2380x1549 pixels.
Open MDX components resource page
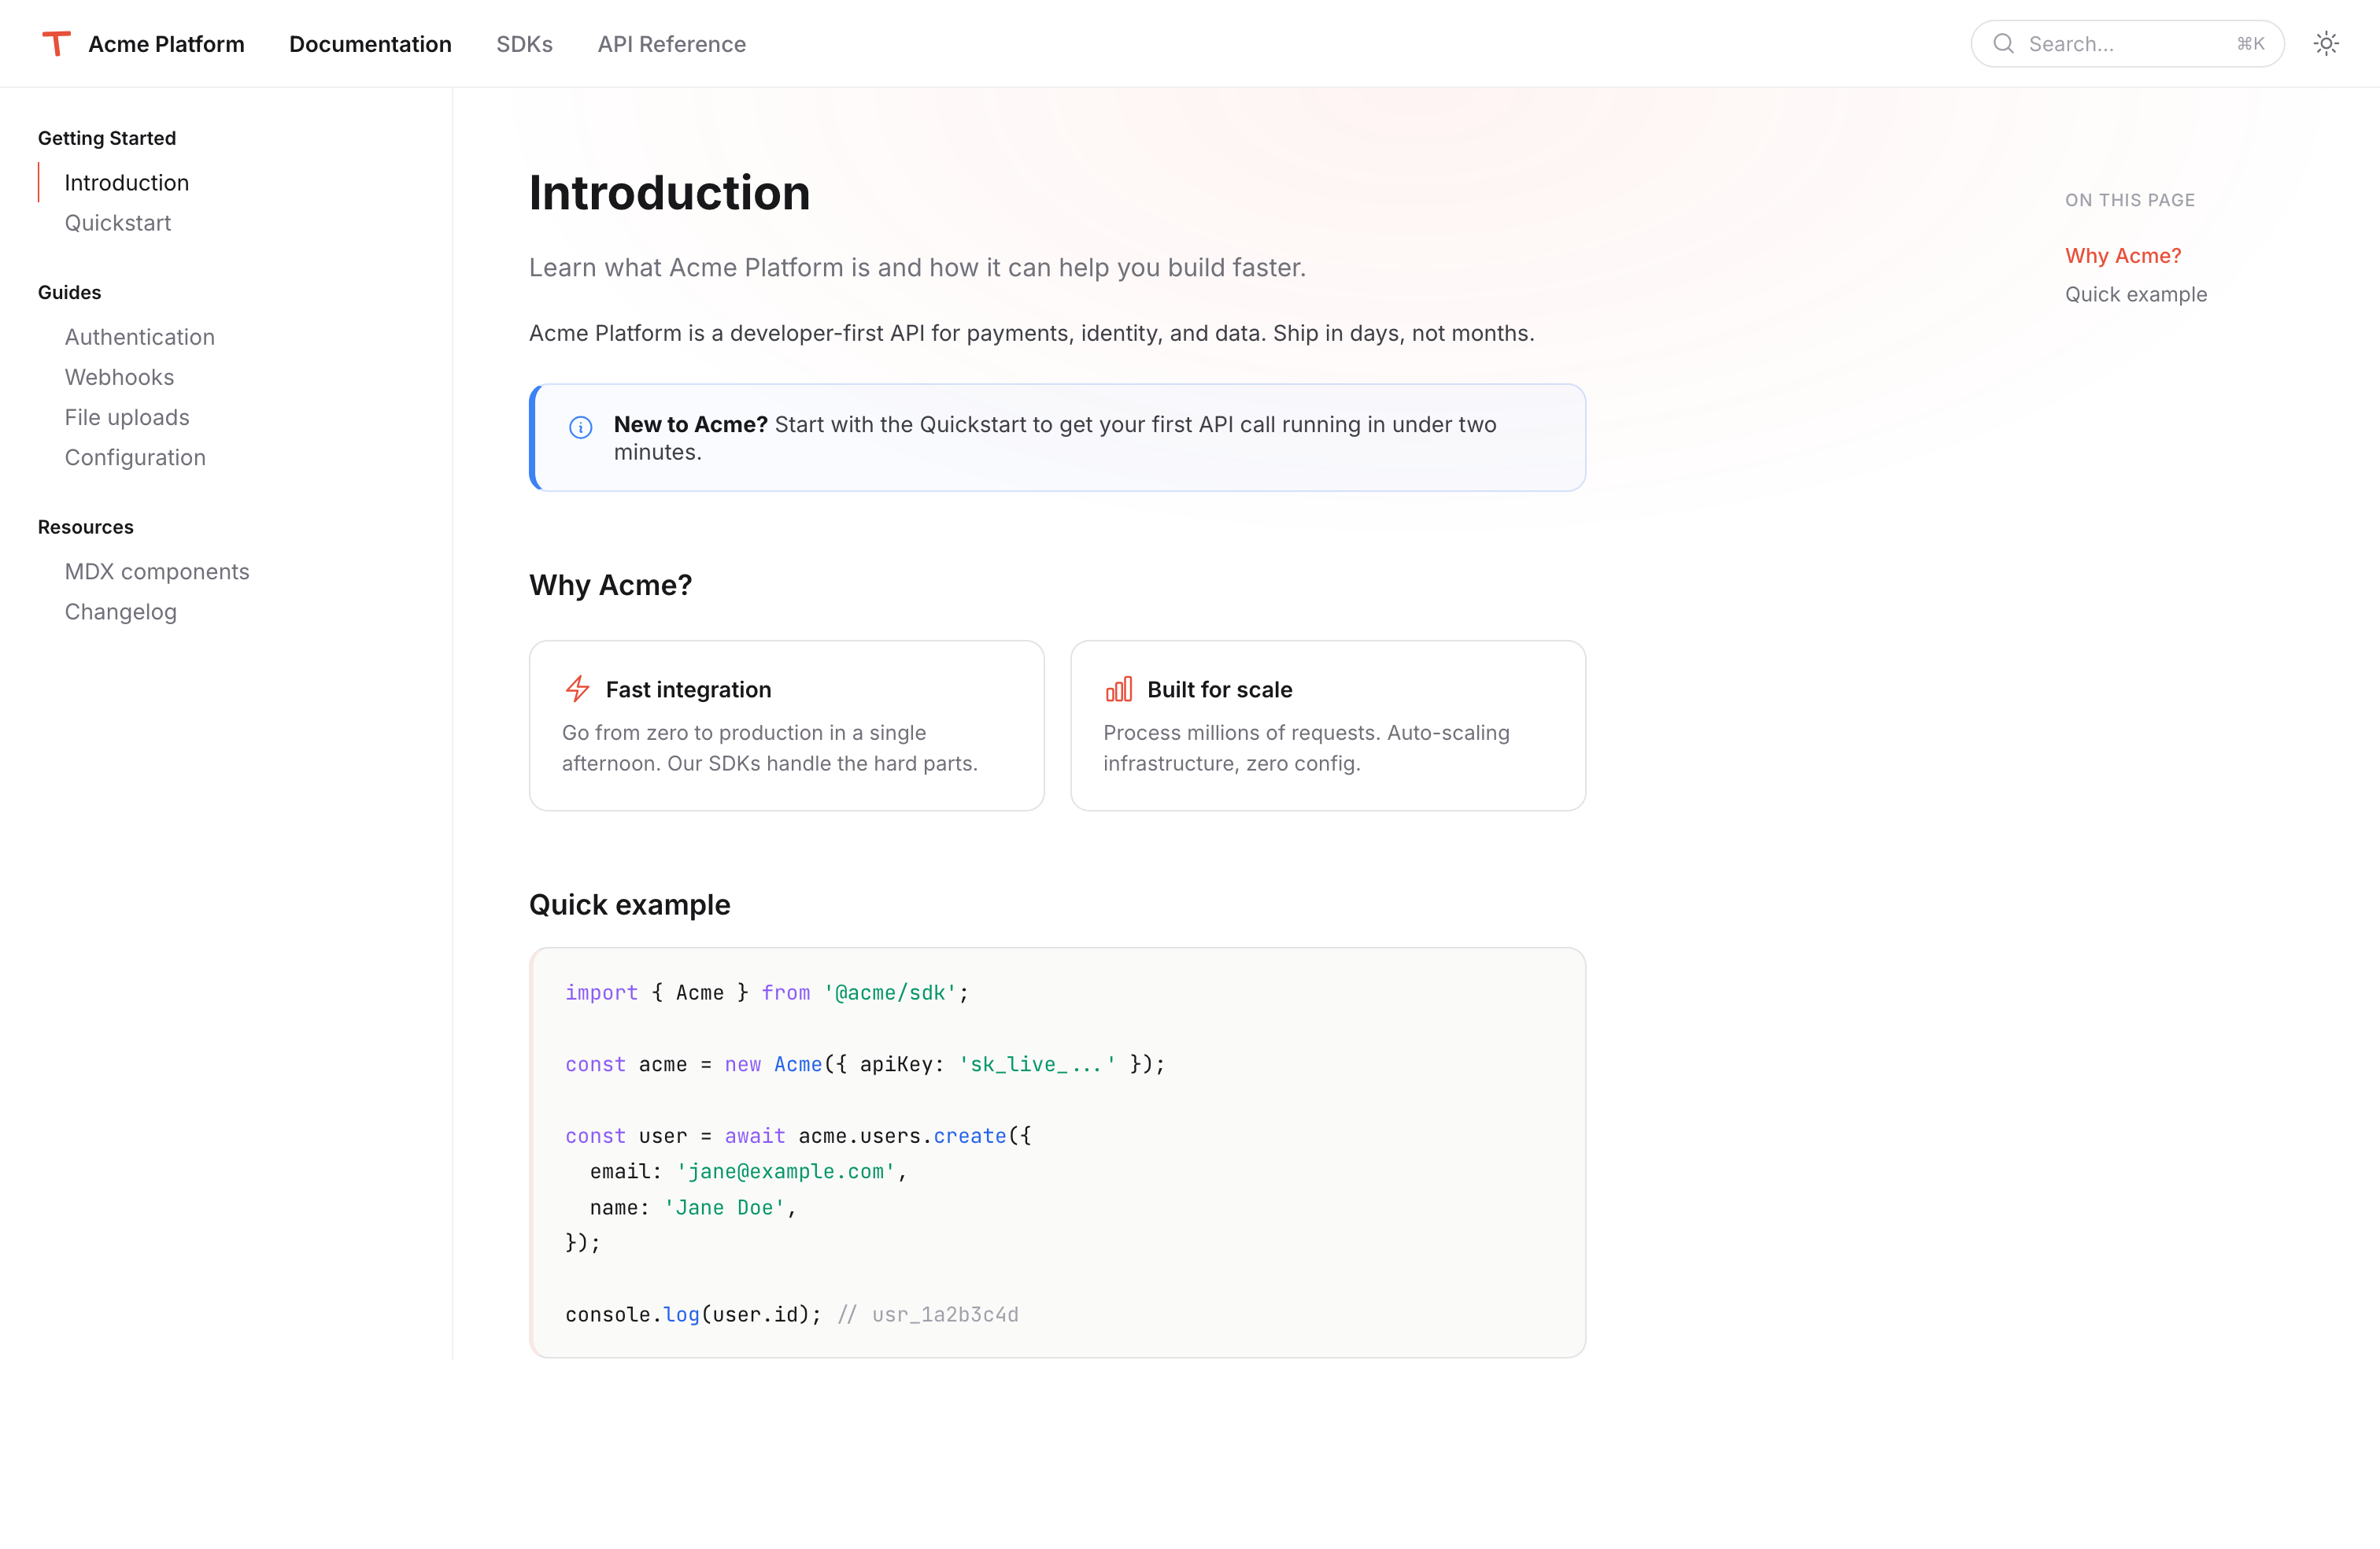[x=157, y=571]
